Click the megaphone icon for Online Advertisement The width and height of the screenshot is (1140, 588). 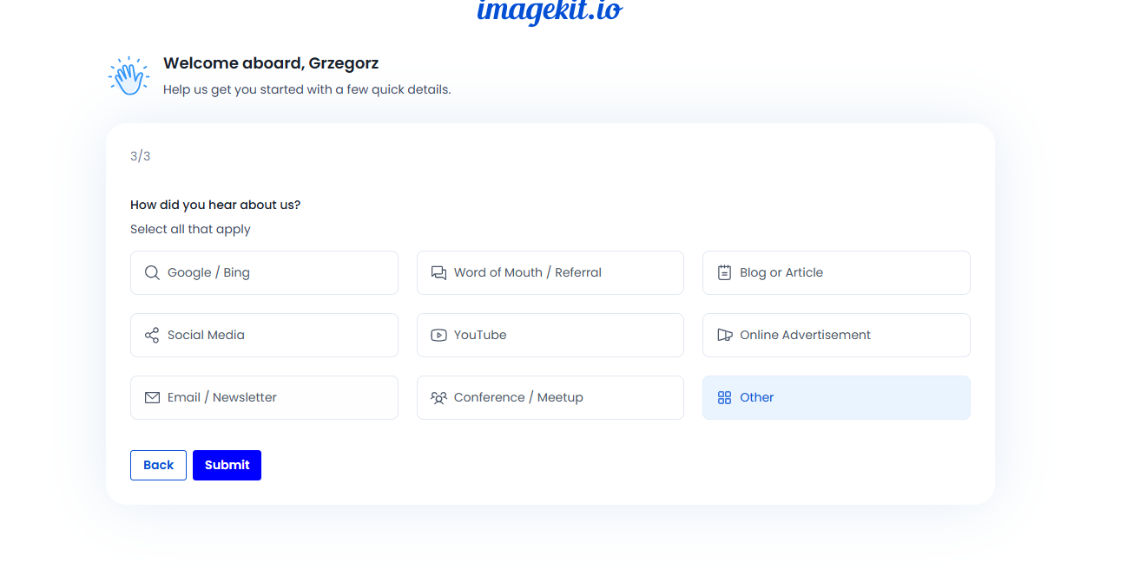tap(724, 335)
